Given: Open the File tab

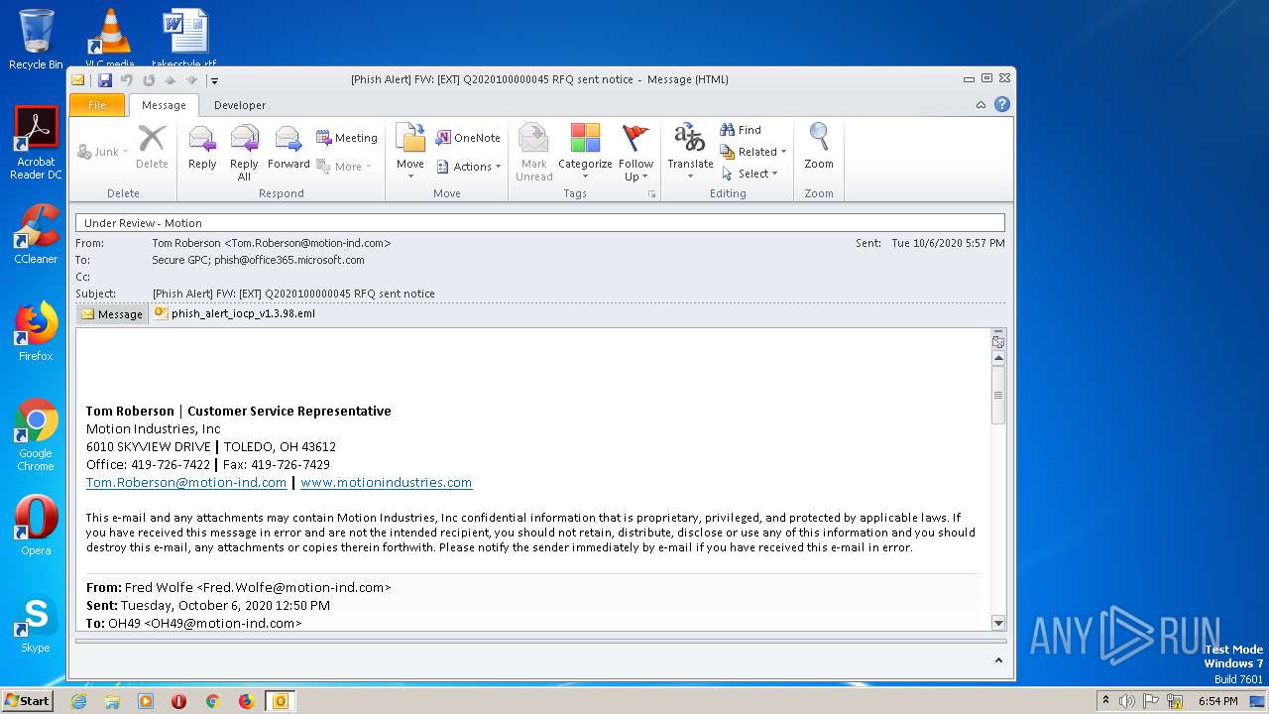Looking at the screenshot, I should (x=97, y=104).
